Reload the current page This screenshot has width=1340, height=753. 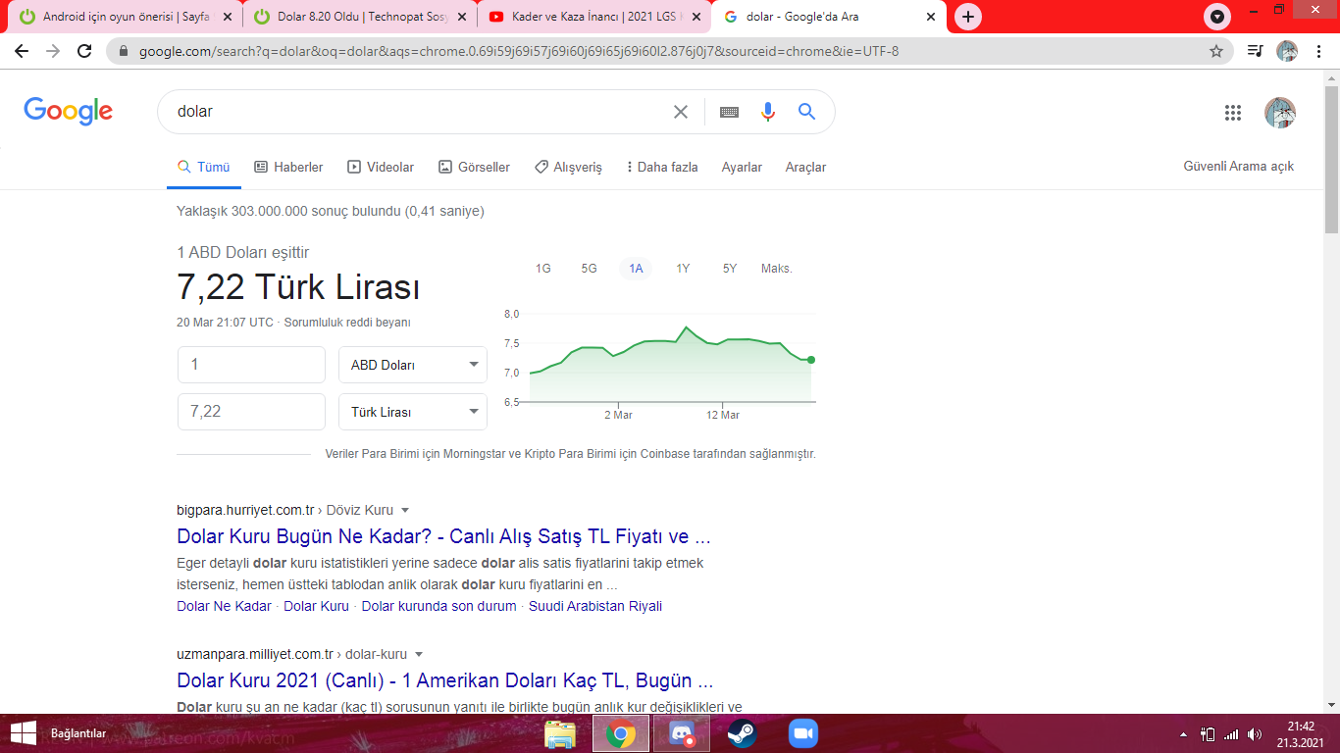click(84, 51)
